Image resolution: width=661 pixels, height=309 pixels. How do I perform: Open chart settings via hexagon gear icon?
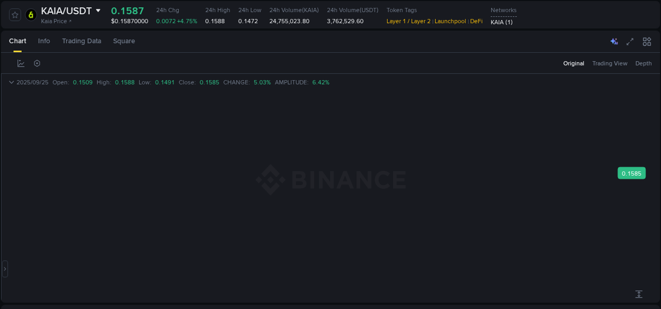36,63
